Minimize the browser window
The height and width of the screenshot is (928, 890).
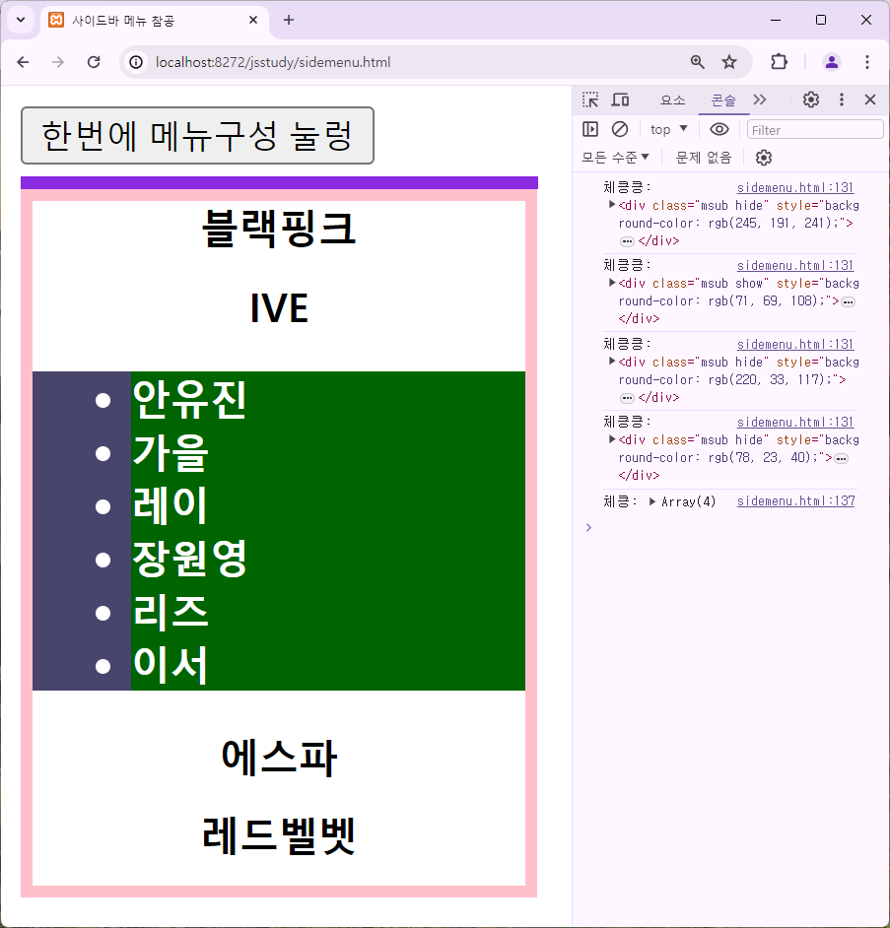tap(776, 20)
